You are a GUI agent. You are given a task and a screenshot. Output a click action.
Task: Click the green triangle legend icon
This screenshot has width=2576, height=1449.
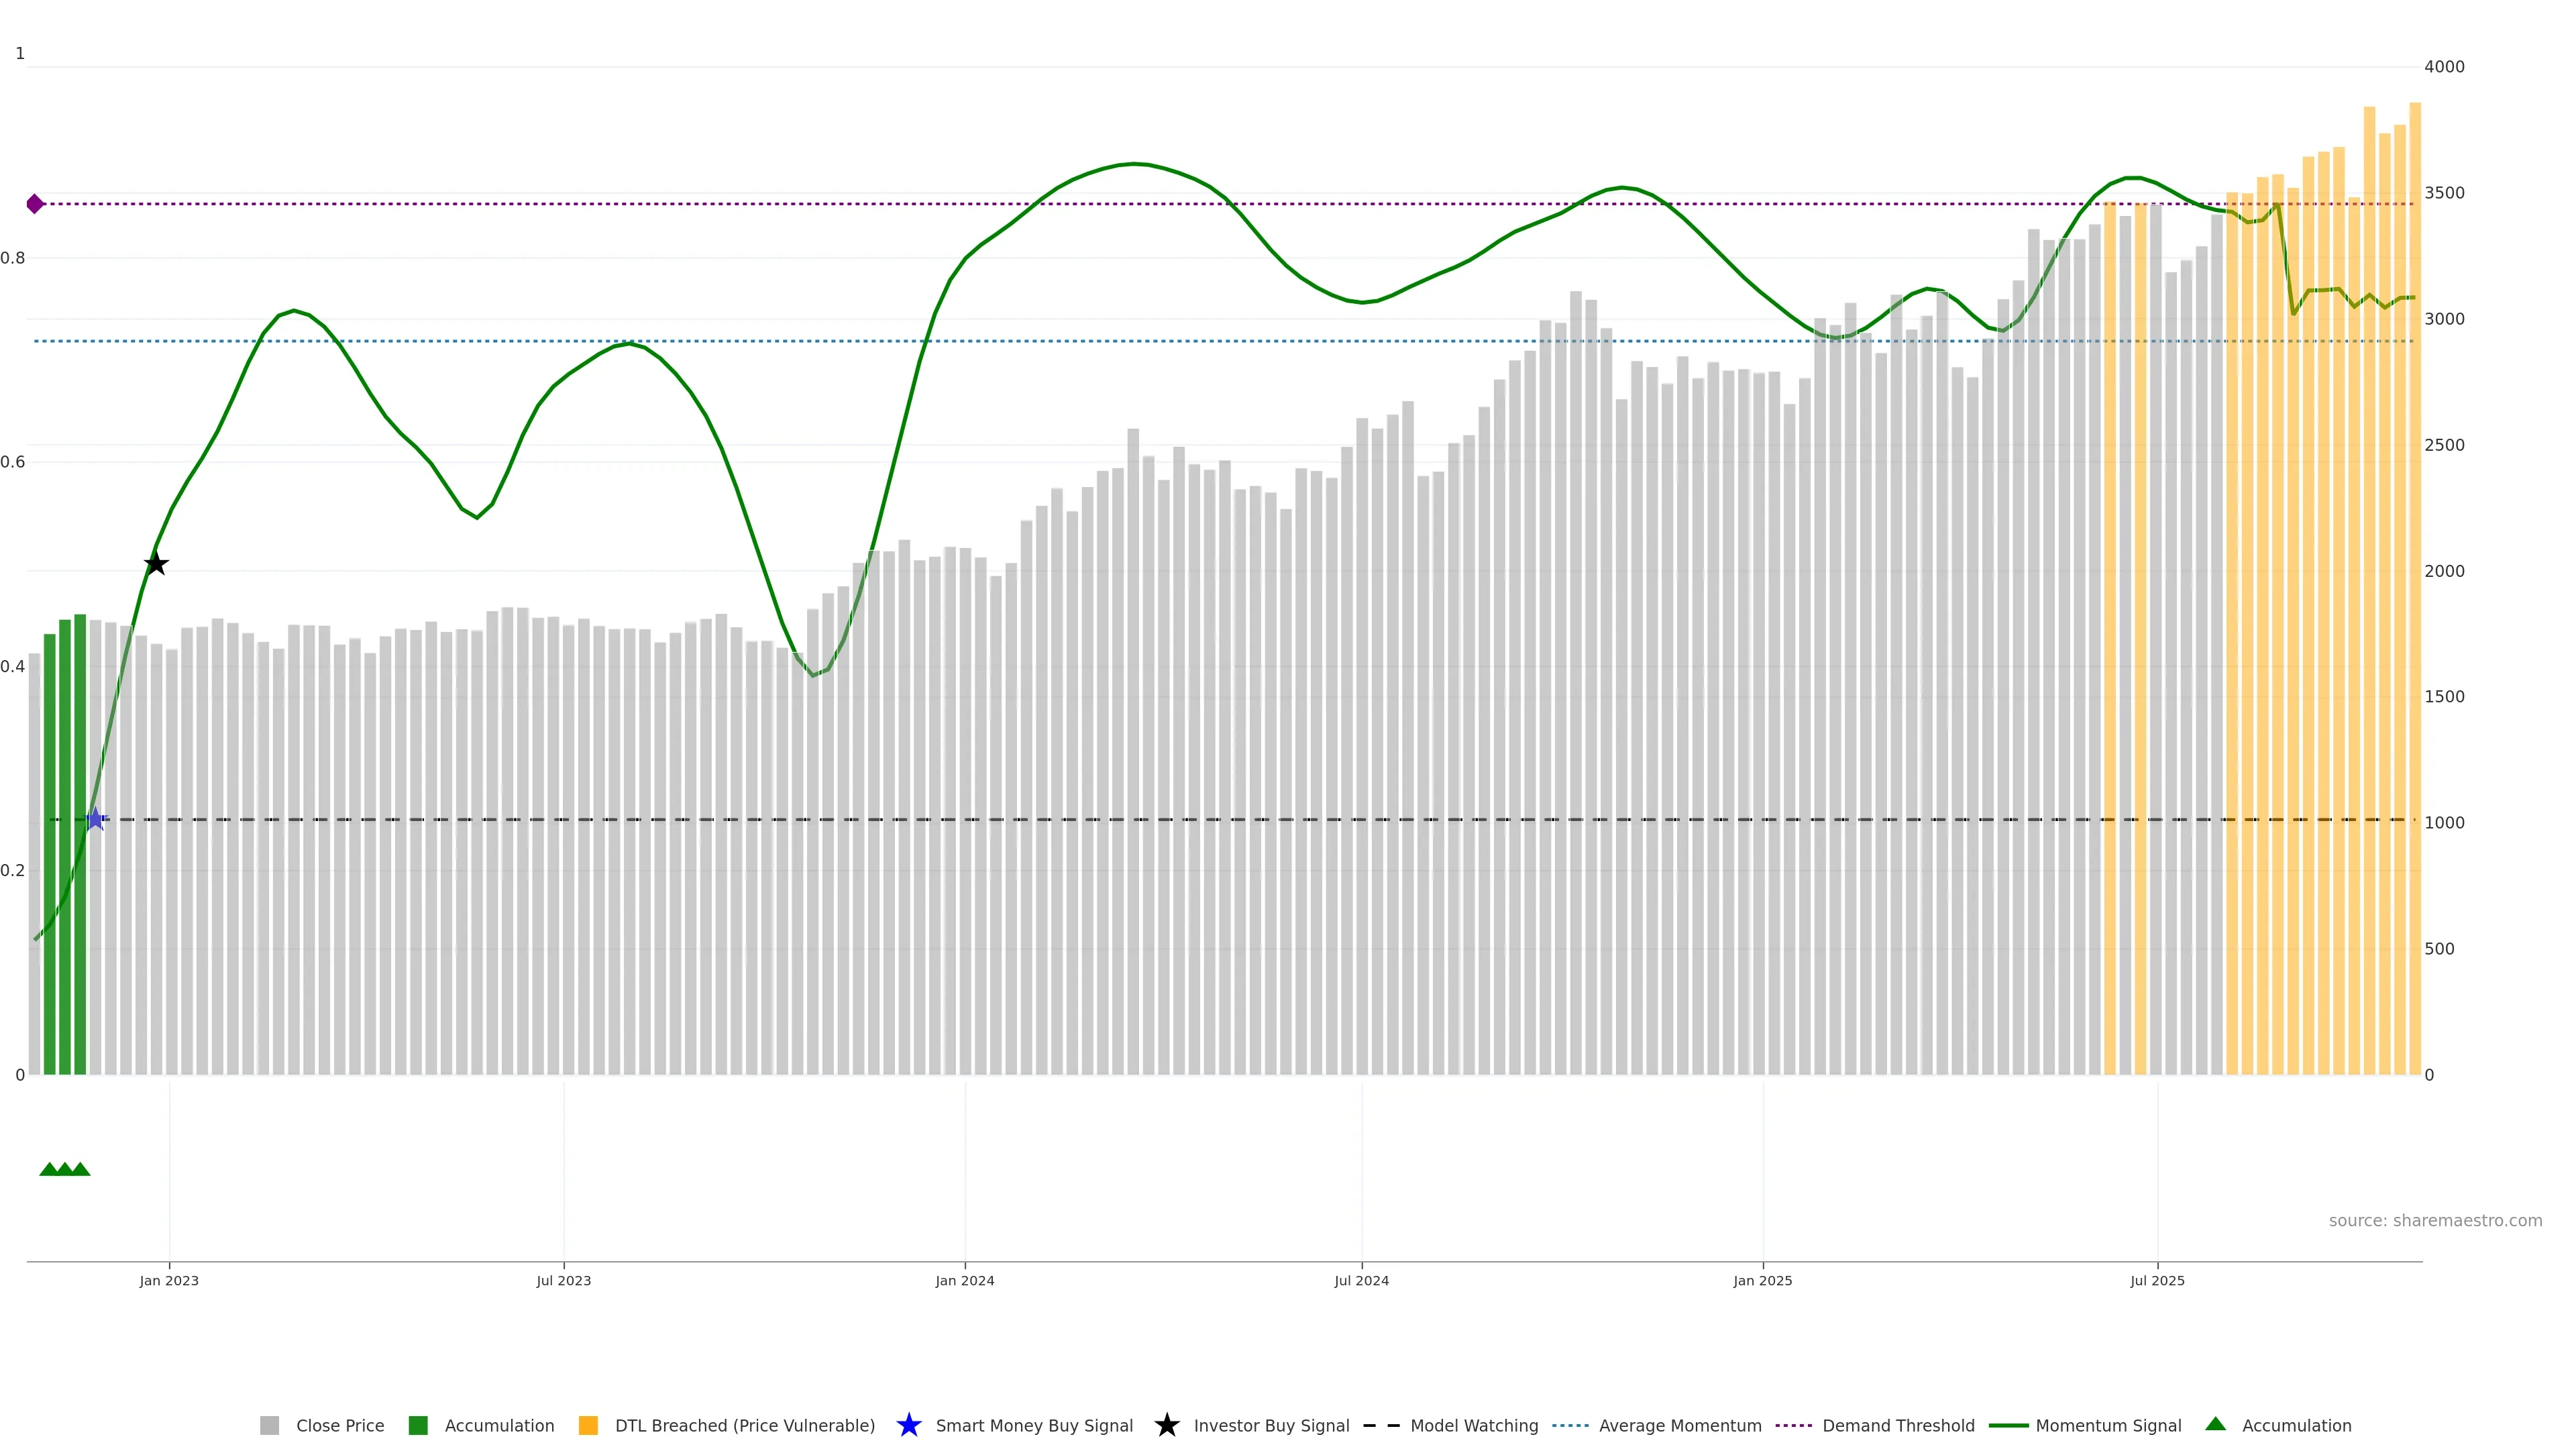pyautogui.click(x=2215, y=1424)
